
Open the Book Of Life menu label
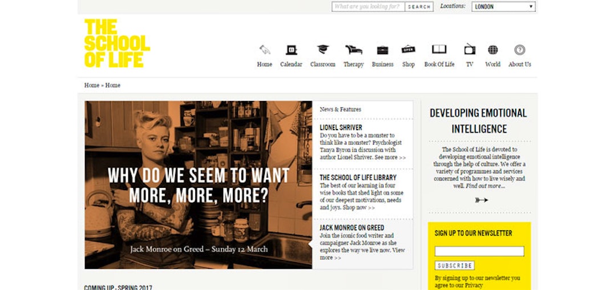click(439, 65)
